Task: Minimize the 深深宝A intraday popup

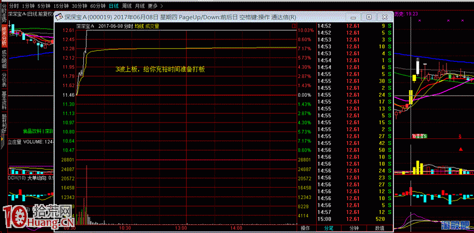Action: (x=354, y=17)
